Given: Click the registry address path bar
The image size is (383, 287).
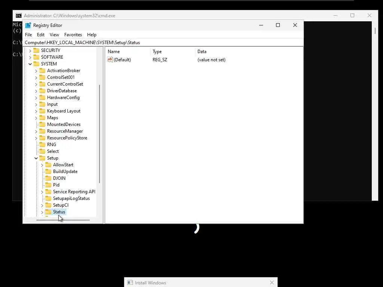Looking at the screenshot, I should [x=163, y=43].
